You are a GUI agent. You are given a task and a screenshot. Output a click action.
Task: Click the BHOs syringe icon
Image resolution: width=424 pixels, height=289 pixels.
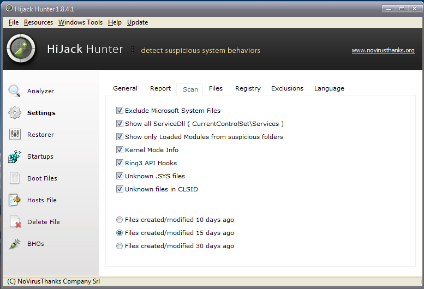click(15, 244)
